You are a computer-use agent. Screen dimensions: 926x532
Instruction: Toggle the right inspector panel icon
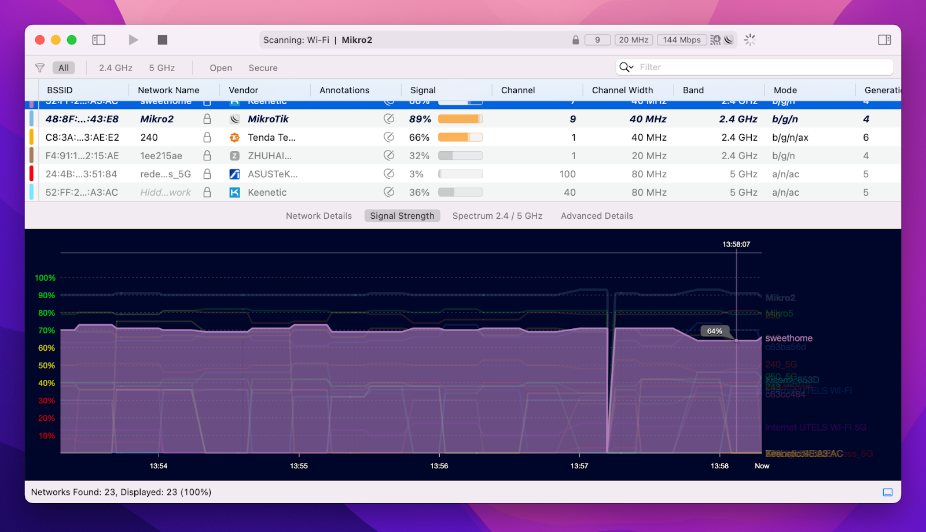(884, 40)
